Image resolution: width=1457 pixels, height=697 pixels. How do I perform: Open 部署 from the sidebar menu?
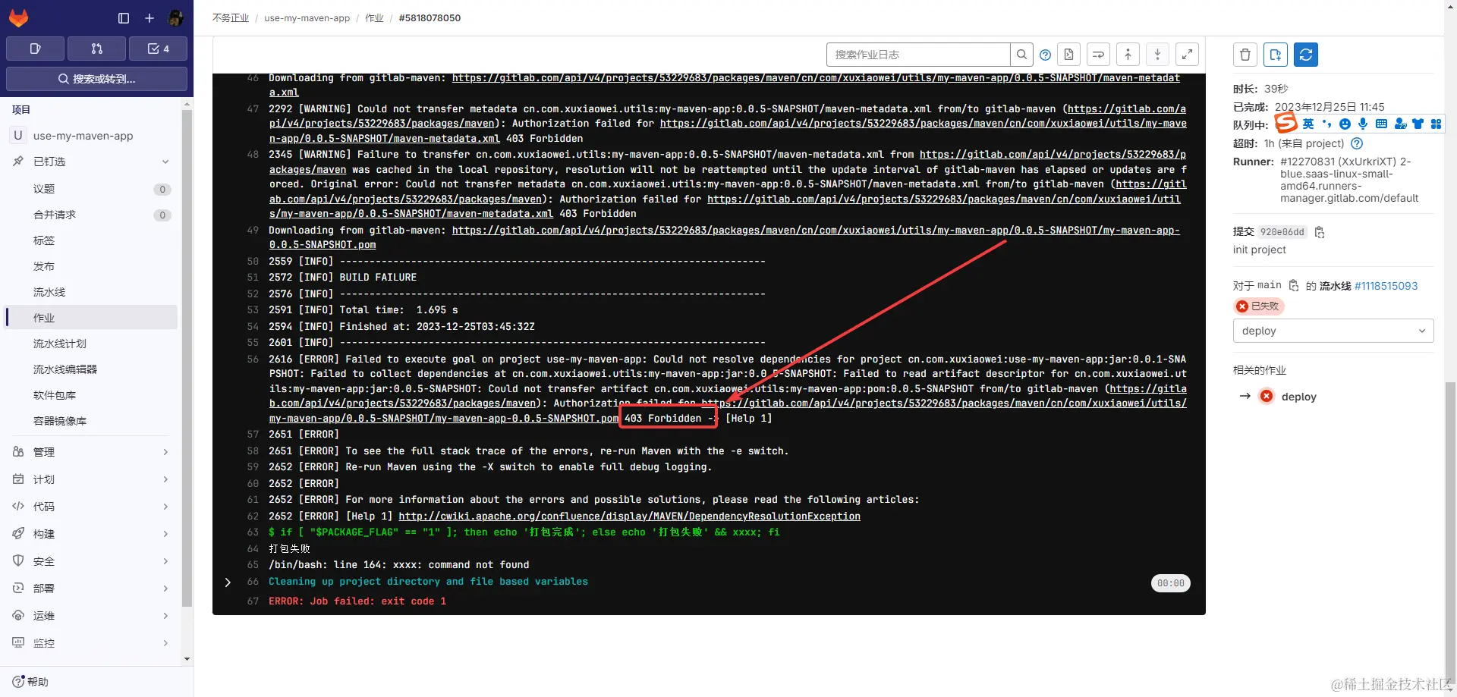point(44,588)
